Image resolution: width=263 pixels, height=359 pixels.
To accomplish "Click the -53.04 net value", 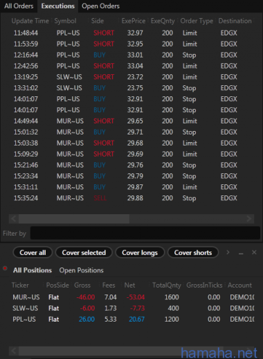I will (136, 297).
